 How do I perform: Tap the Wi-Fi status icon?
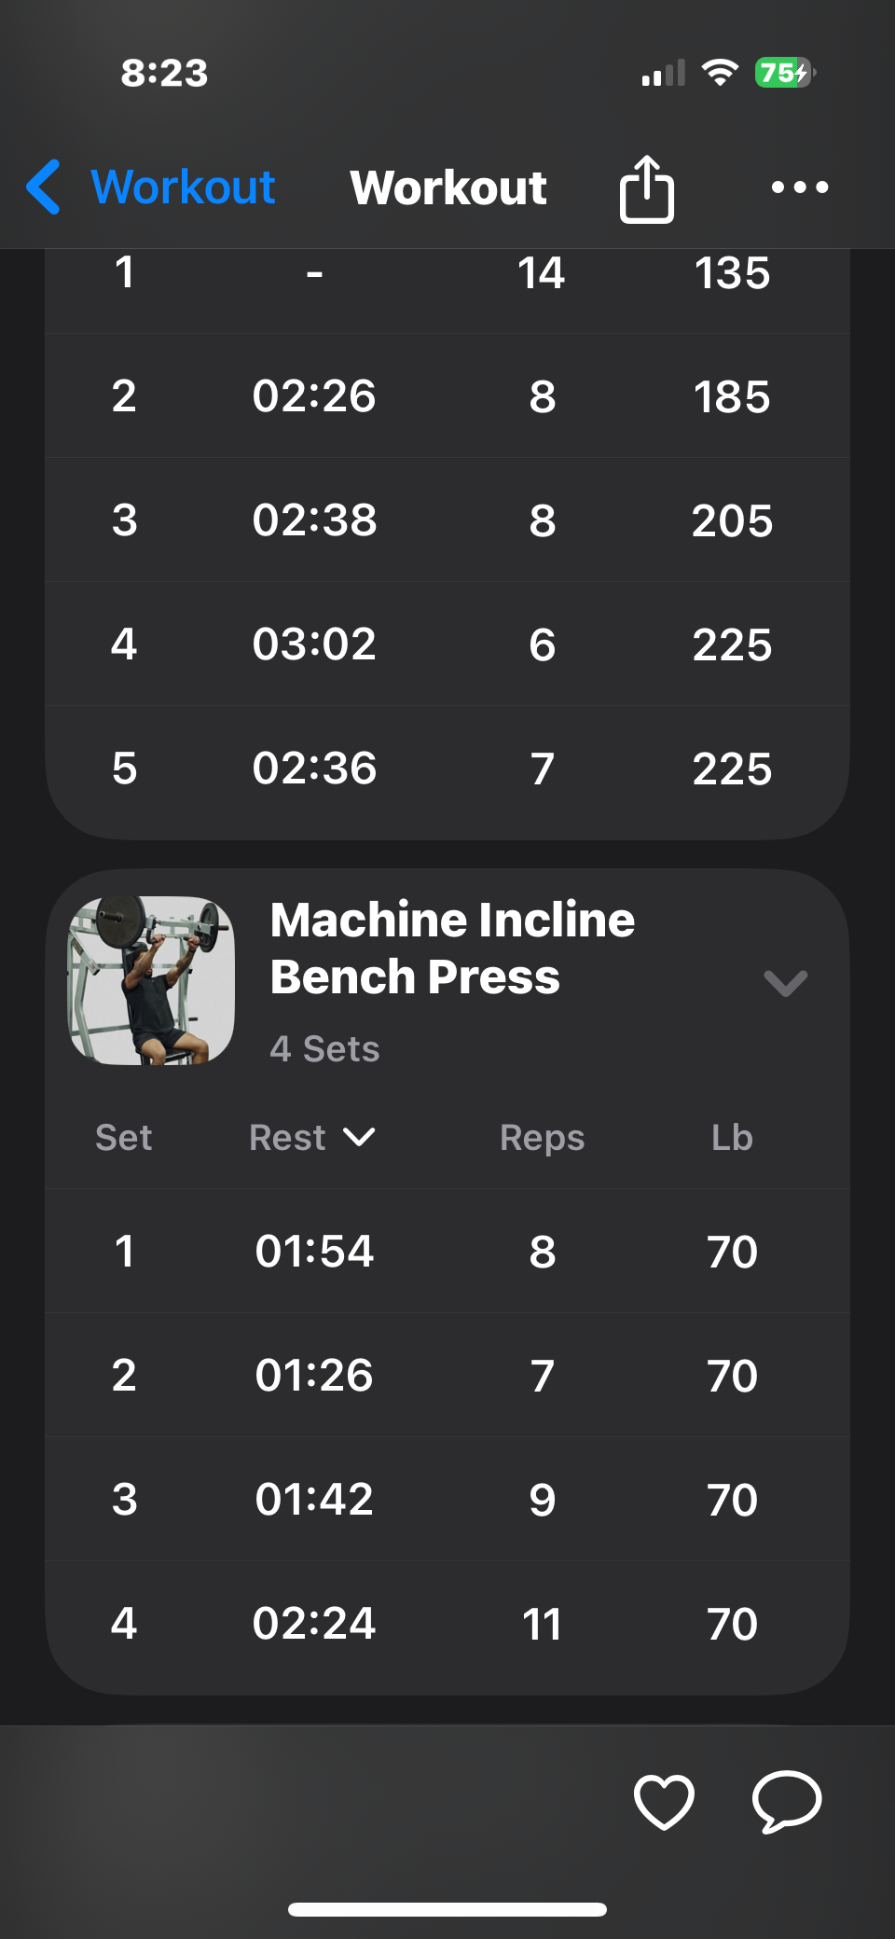click(x=720, y=73)
